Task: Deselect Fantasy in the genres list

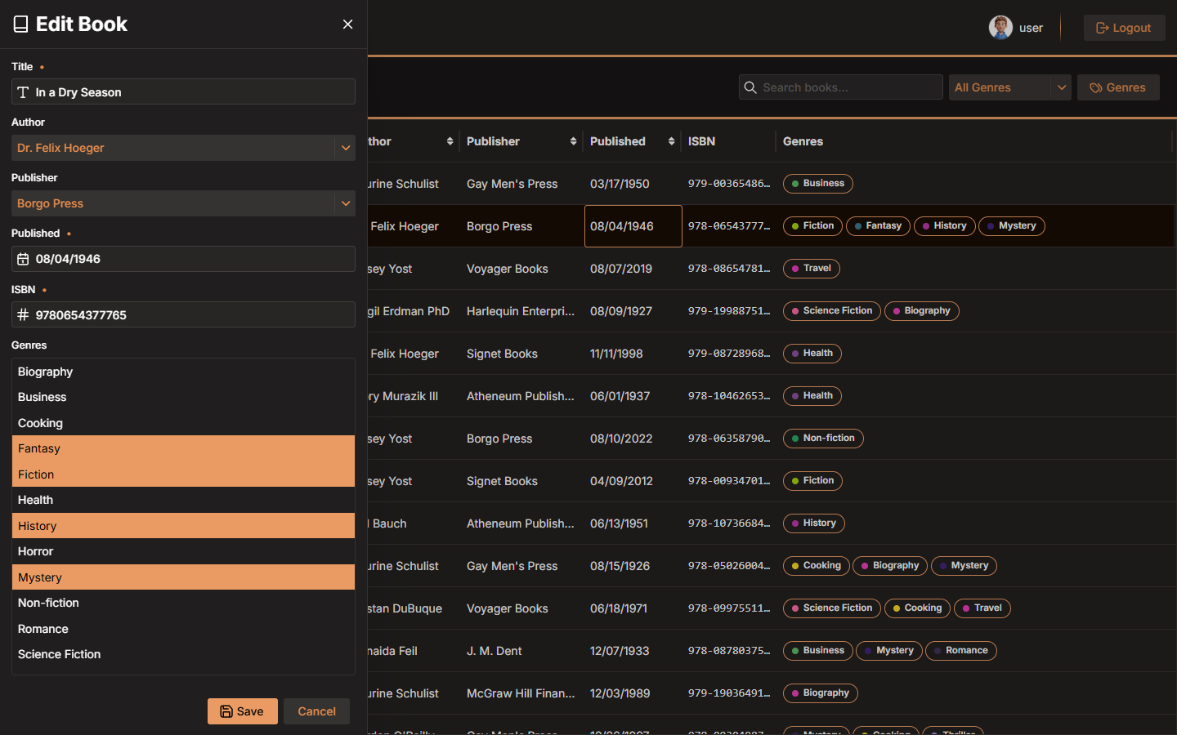Action: [x=183, y=448]
